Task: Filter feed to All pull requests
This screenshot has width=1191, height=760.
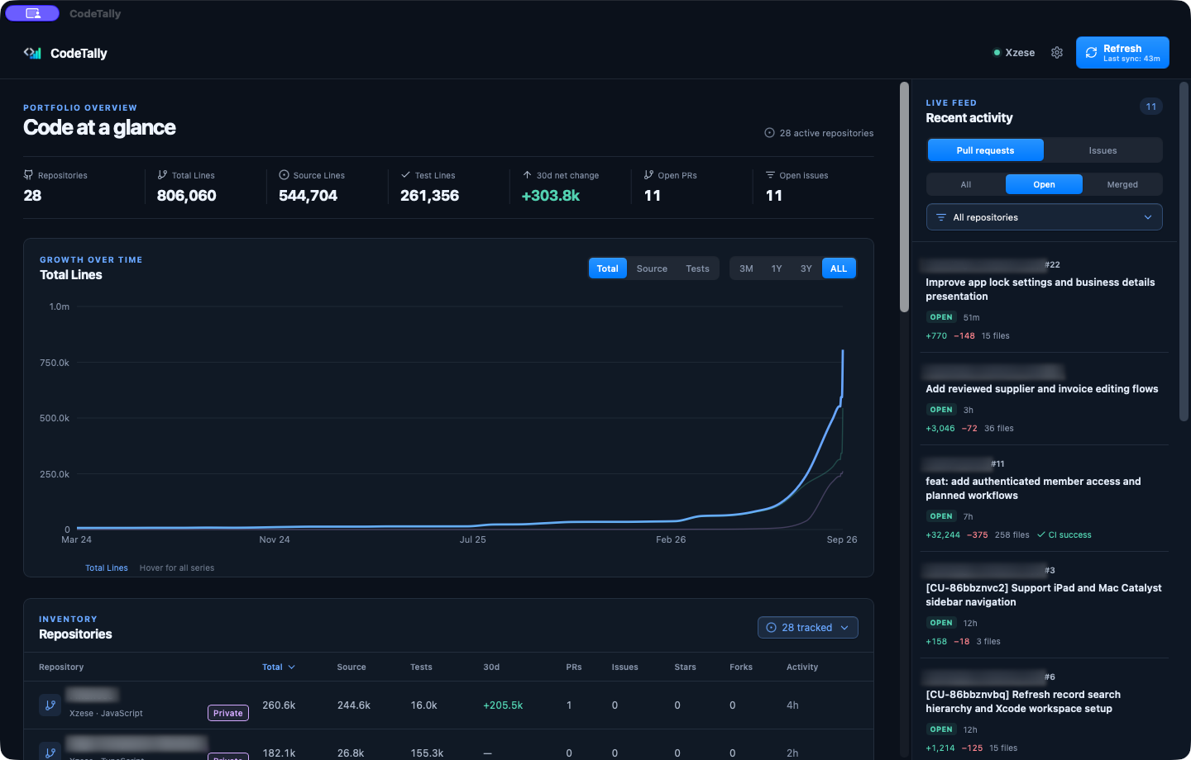Action: pos(965,184)
